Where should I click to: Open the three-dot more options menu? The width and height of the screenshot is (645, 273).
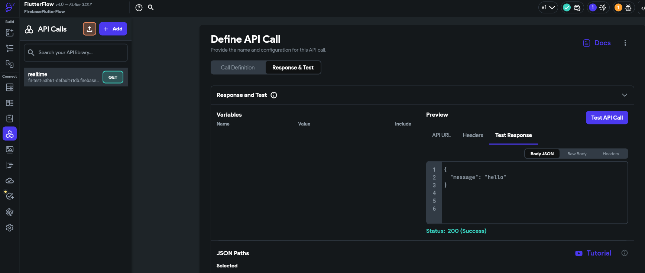[x=625, y=43]
